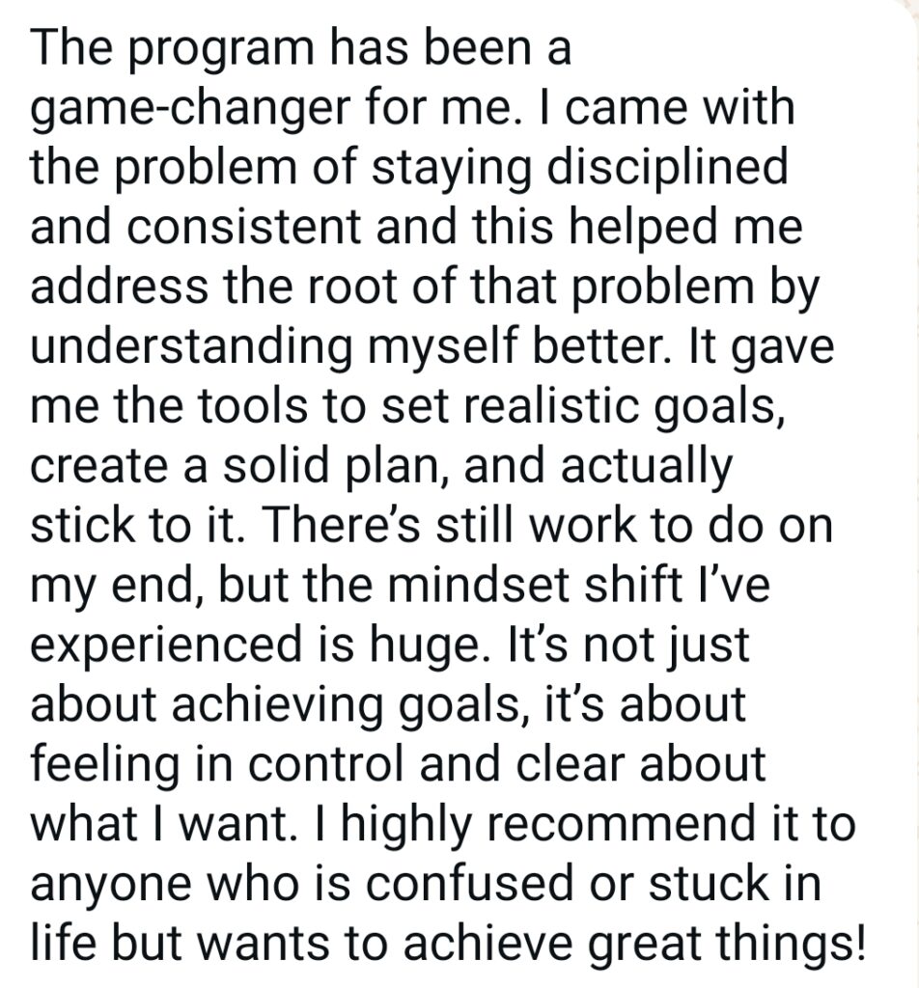Tap the word "experienced" in the text
Image resolution: width=919 pixels, height=988 pixels.
(166, 646)
